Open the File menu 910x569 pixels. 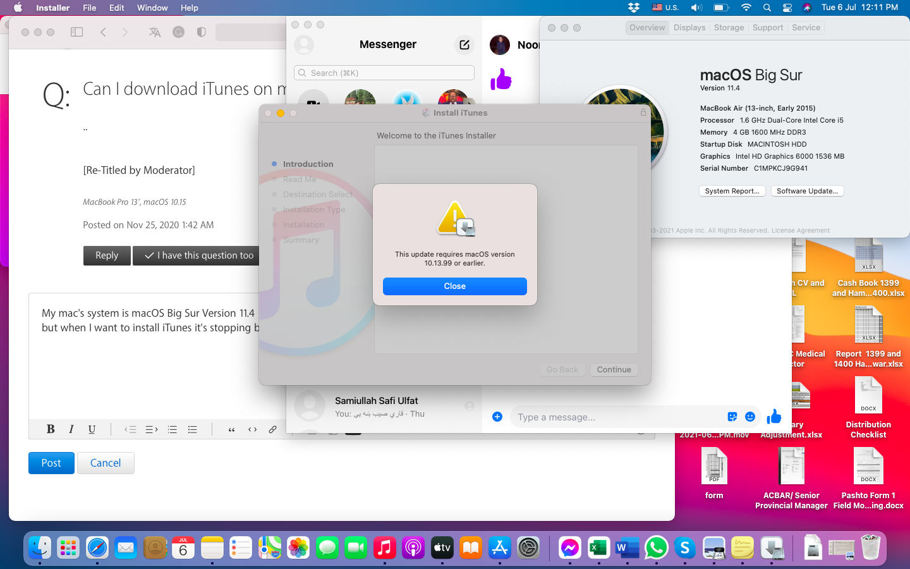pyautogui.click(x=90, y=8)
